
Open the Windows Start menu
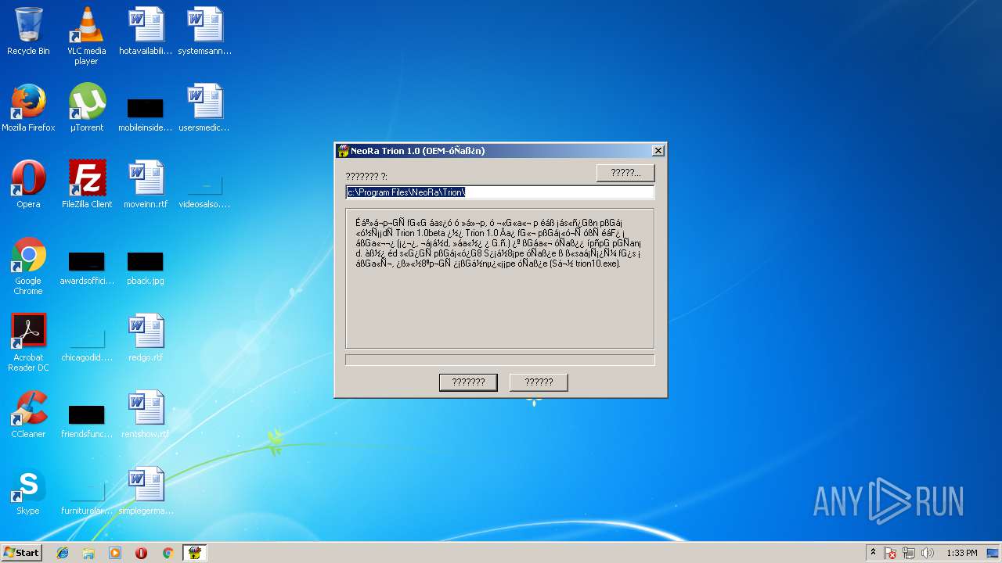coord(21,553)
